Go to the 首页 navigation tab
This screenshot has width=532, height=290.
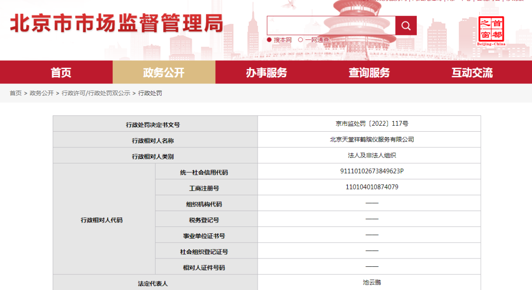(61, 72)
